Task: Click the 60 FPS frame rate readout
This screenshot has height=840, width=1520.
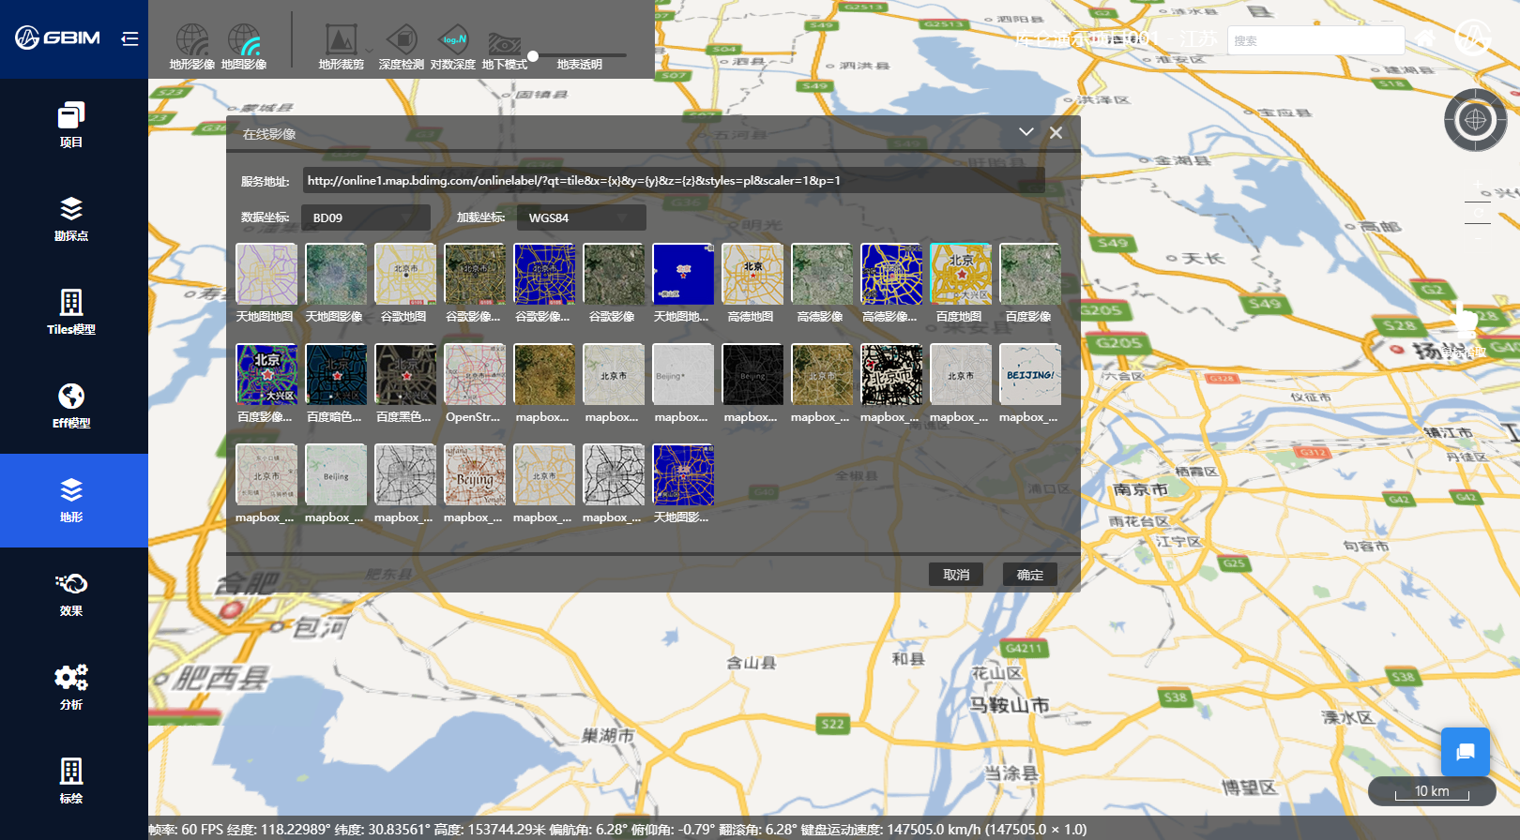Action: [x=187, y=830]
